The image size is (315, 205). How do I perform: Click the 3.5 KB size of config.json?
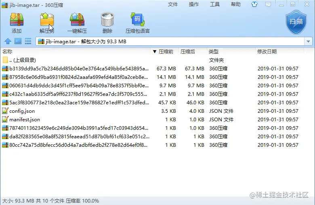168,111
